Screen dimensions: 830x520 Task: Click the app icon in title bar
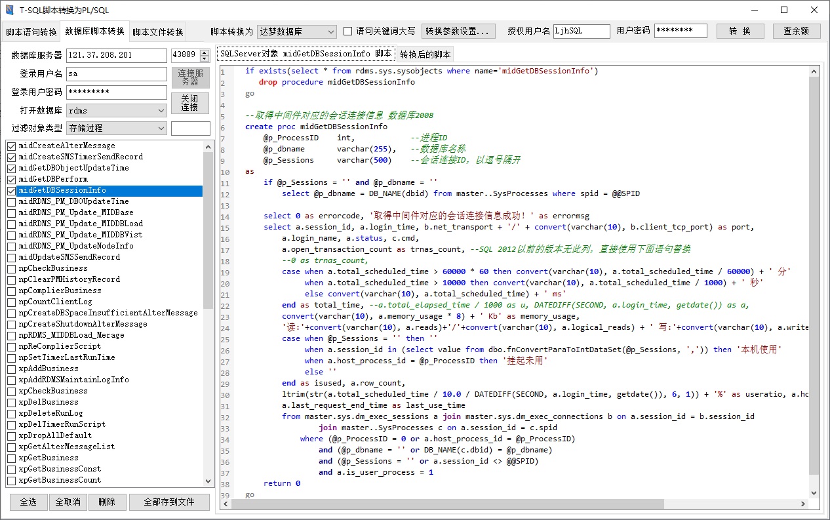9,10
